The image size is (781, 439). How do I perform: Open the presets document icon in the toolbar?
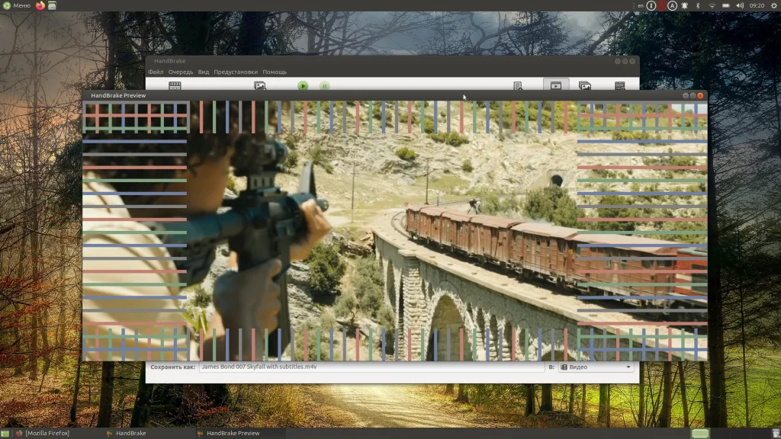(518, 85)
